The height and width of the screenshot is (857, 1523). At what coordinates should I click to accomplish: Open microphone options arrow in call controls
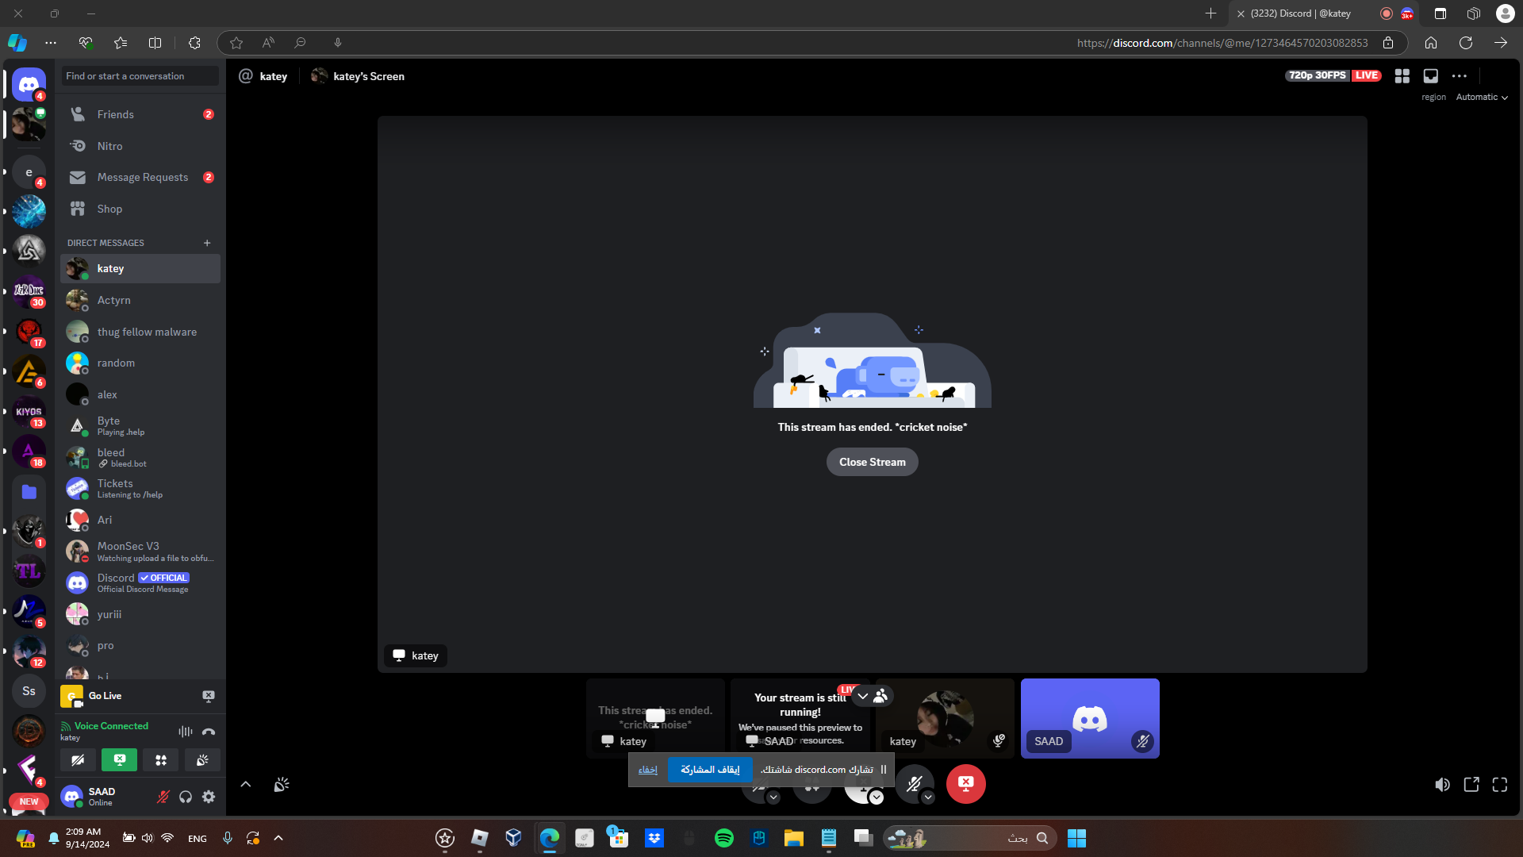(928, 797)
